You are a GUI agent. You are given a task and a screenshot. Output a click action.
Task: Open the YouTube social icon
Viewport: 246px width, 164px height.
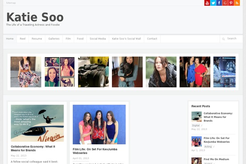click(207, 3)
